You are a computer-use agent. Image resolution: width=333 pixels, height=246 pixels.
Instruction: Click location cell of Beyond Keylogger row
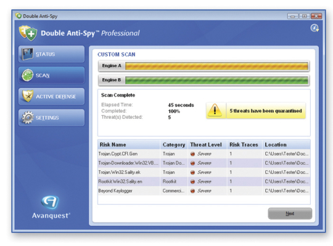(x=287, y=191)
